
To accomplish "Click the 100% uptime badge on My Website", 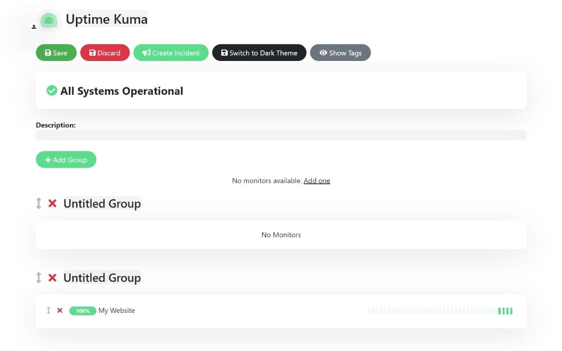I will [x=83, y=311].
